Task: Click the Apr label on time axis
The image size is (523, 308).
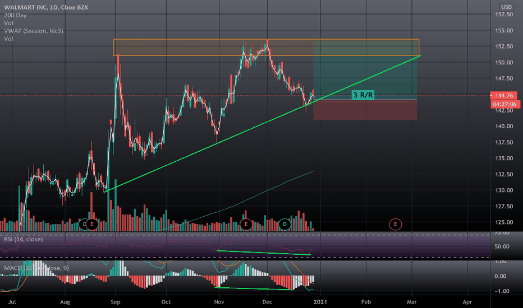Action: point(467,302)
